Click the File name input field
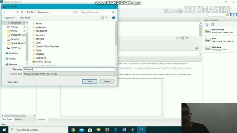Image resolution: width=237 pixels, height=133 pixels. (69, 69)
